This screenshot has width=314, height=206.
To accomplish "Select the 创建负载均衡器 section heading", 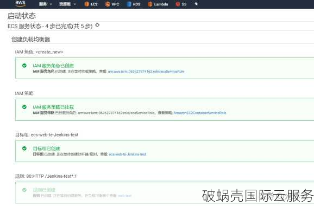I will click(x=30, y=40).
